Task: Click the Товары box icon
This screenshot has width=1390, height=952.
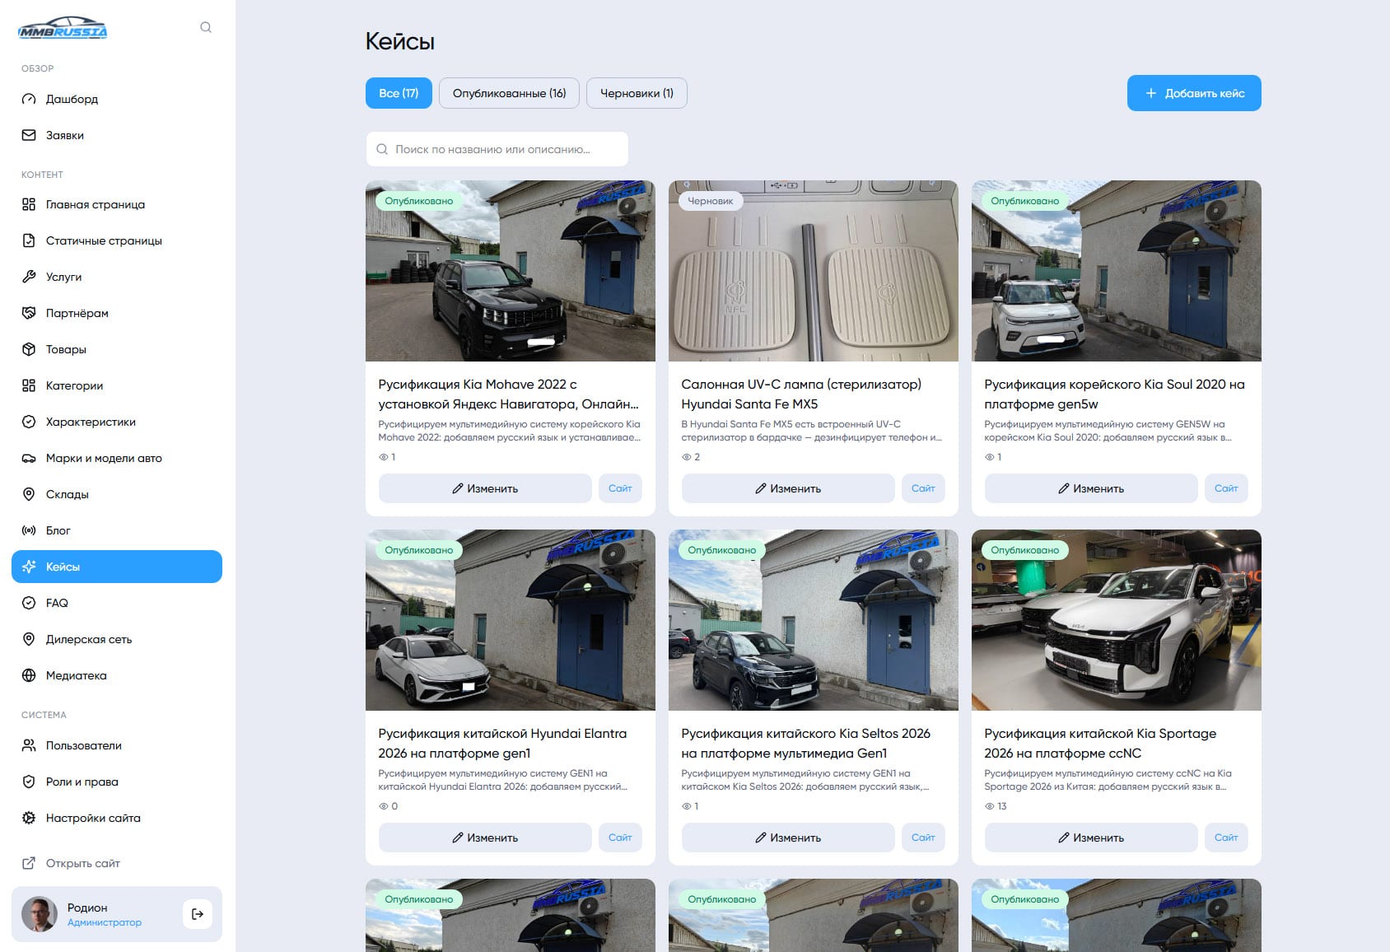Action: (x=29, y=349)
